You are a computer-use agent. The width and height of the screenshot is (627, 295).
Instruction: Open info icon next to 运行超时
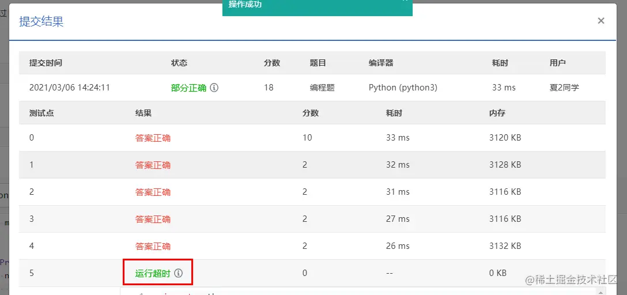179,274
